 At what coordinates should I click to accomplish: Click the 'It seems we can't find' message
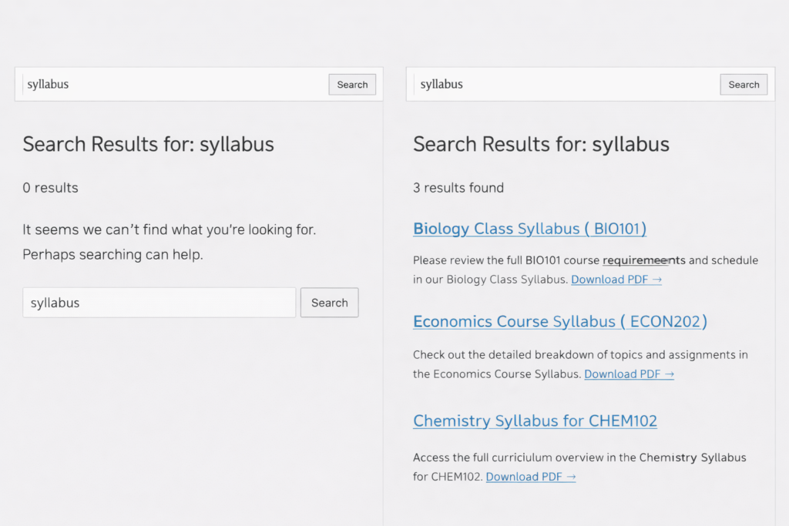tap(170, 229)
